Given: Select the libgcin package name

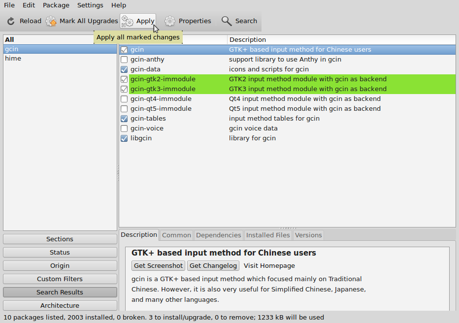Looking at the screenshot, I should coord(141,138).
